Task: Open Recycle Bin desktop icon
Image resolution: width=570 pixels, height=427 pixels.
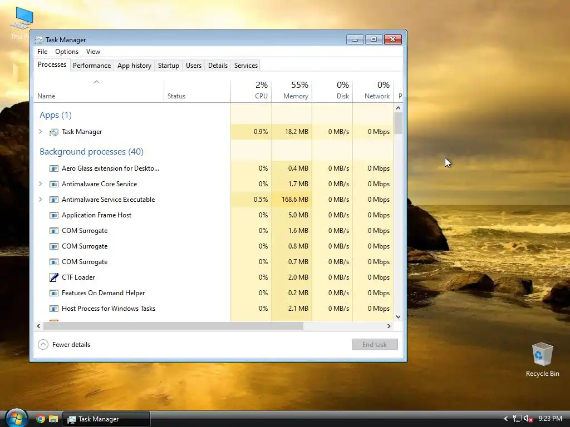Action: (x=542, y=360)
